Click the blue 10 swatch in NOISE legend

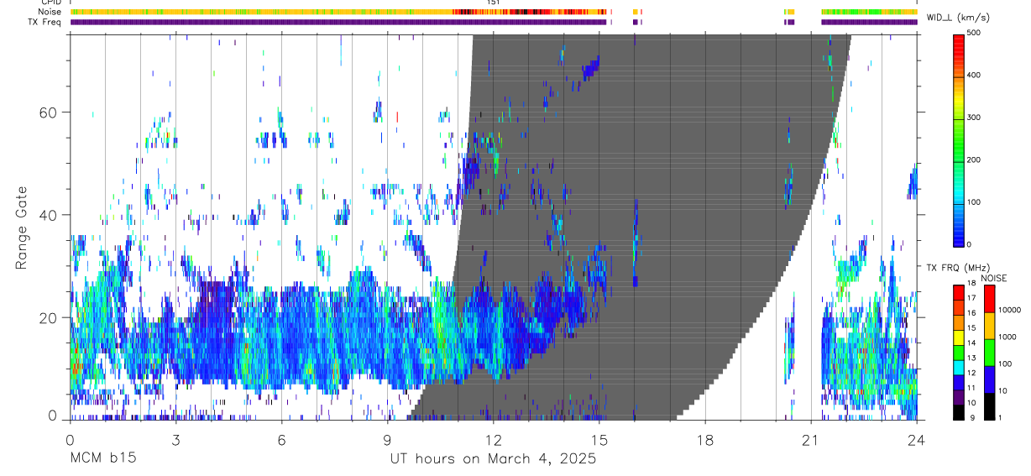coord(989,379)
